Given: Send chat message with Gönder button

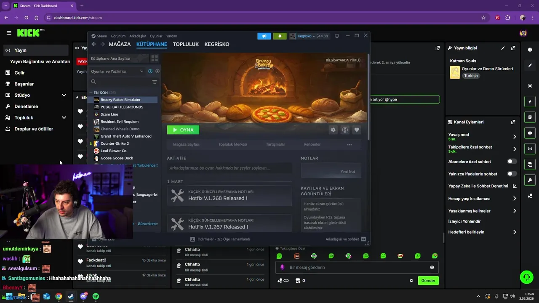Looking at the screenshot, I should (x=428, y=281).
